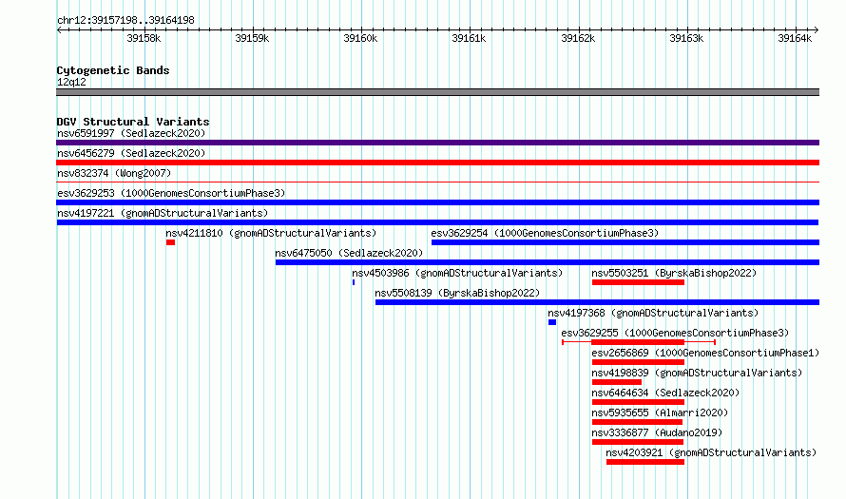Click the red nsv3336877 variant bar
The width and height of the screenshot is (846, 499).
coord(638,442)
